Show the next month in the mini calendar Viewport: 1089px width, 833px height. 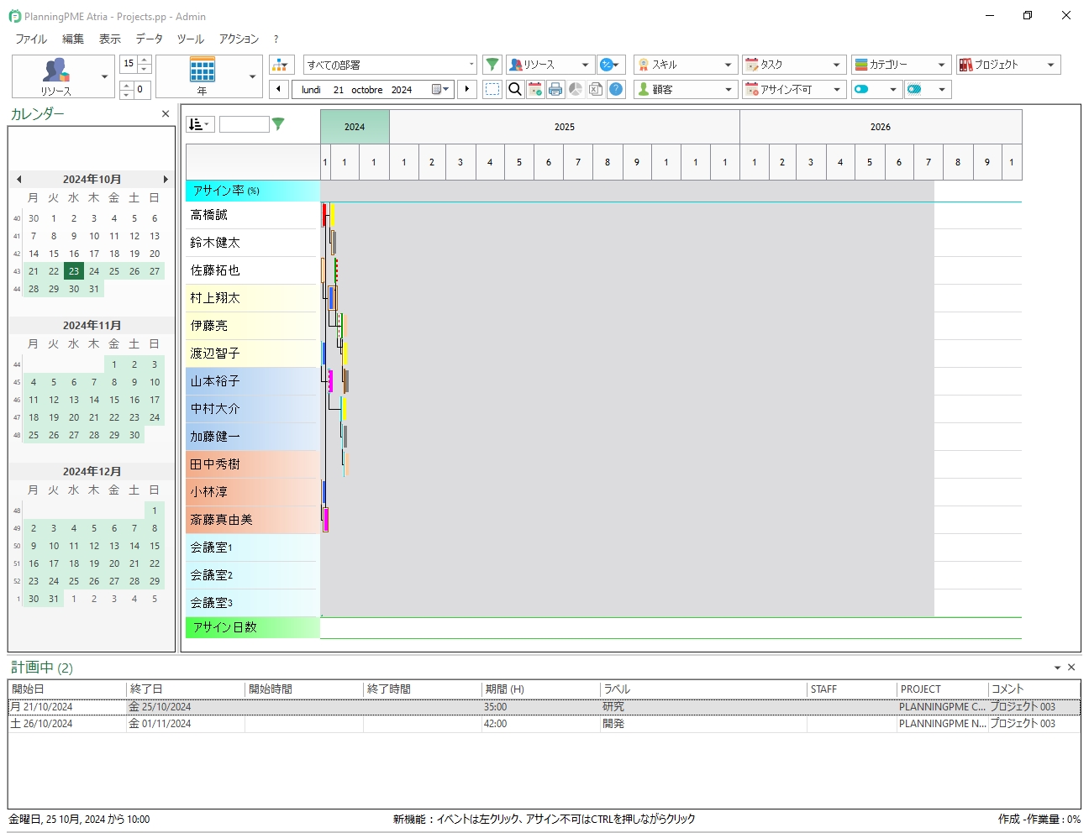(x=166, y=179)
